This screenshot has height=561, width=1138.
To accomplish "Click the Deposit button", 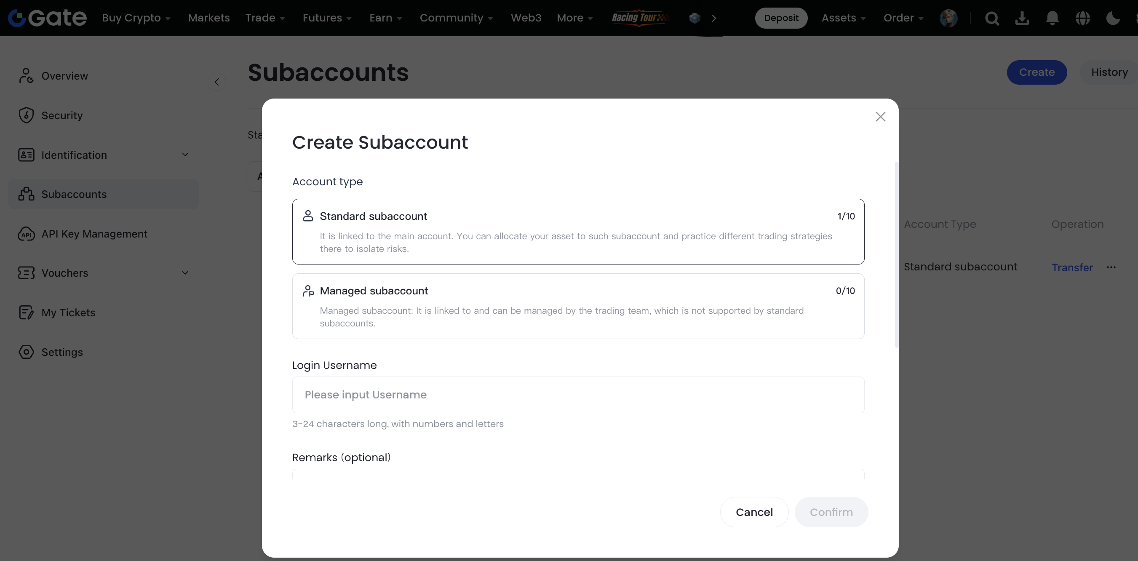I will click(x=780, y=18).
